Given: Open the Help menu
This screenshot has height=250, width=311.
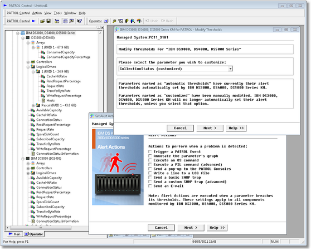Looking at the screenshot, I should tap(82, 13).
